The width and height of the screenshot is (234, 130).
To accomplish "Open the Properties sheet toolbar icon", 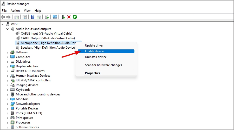I will click(25, 17).
